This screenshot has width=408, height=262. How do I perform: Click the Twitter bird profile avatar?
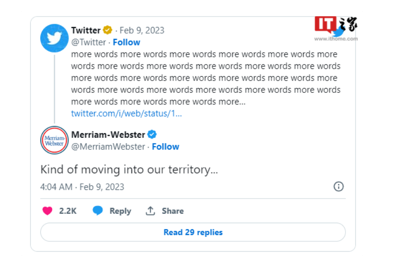54,38
